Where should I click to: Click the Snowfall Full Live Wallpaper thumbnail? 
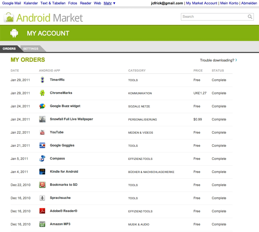pos(42,119)
